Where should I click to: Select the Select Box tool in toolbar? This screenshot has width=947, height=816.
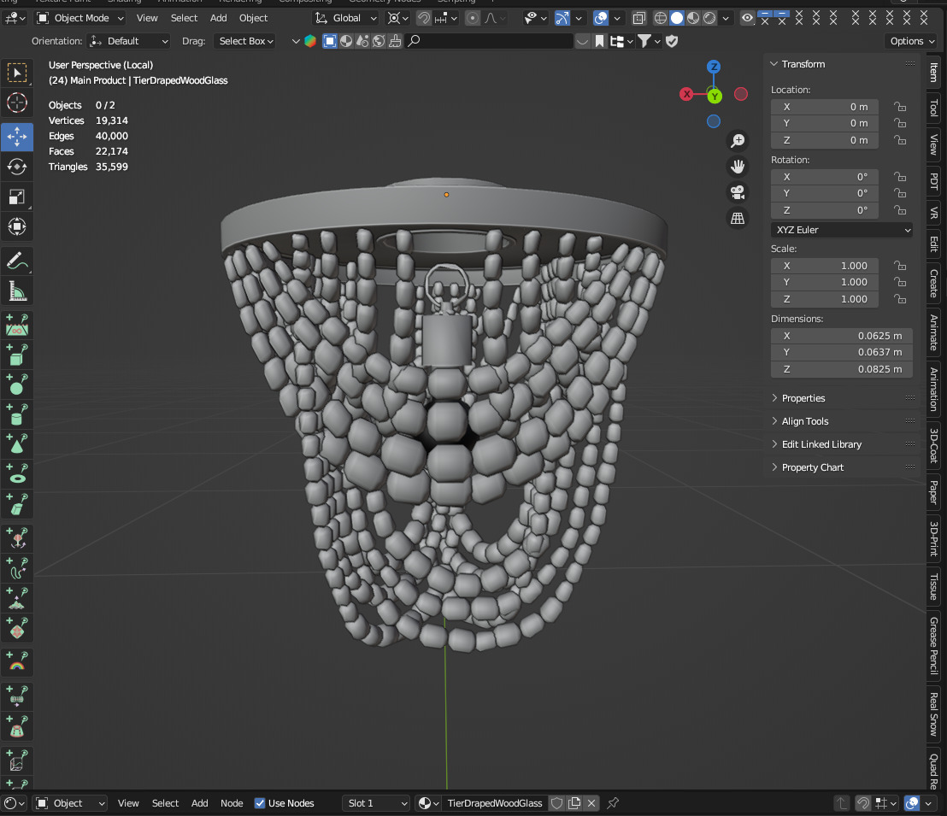coord(17,73)
